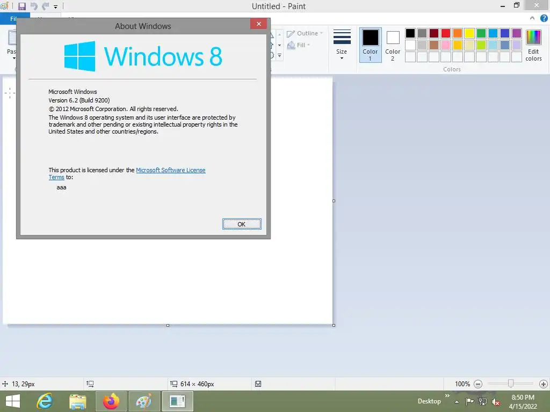Image resolution: width=550 pixels, height=412 pixels.
Task: Open the Edit colors dialog
Action: point(533,45)
